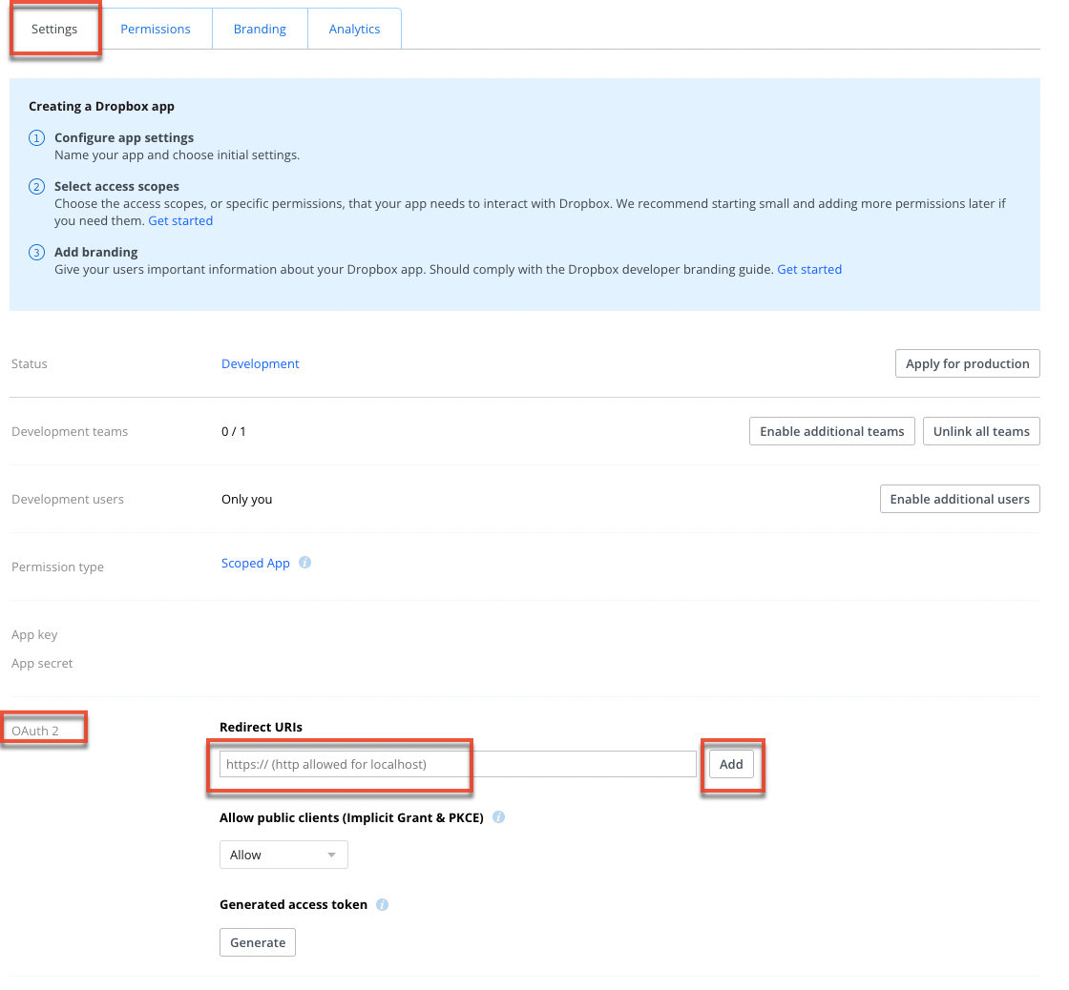
Task: Click step 3 circle icon
Action: 37,253
